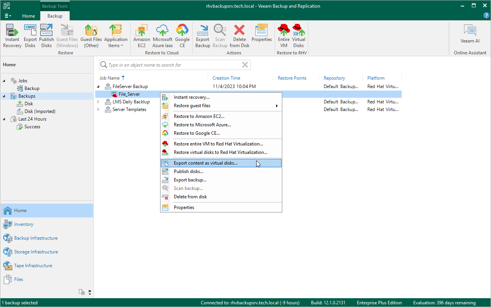
Task: Select Disk (Imported) tree item
Action: tap(40, 111)
